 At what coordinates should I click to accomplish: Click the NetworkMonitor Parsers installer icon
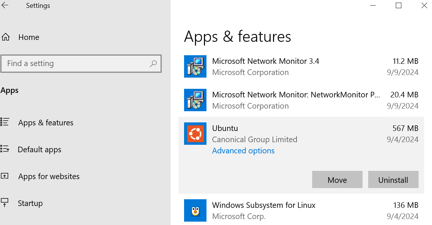[x=195, y=100]
